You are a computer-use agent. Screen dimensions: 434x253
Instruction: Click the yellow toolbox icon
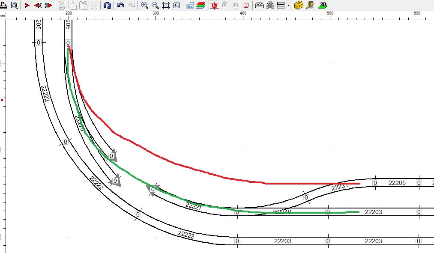pyautogui.click(x=299, y=5)
